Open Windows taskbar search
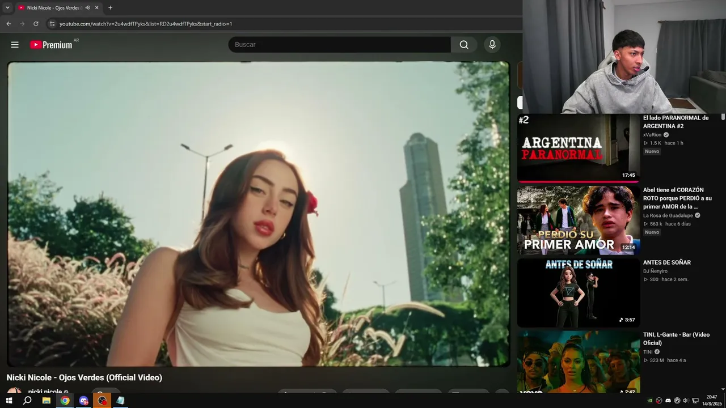This screenshot has width=726, height=408. point(27,401)
